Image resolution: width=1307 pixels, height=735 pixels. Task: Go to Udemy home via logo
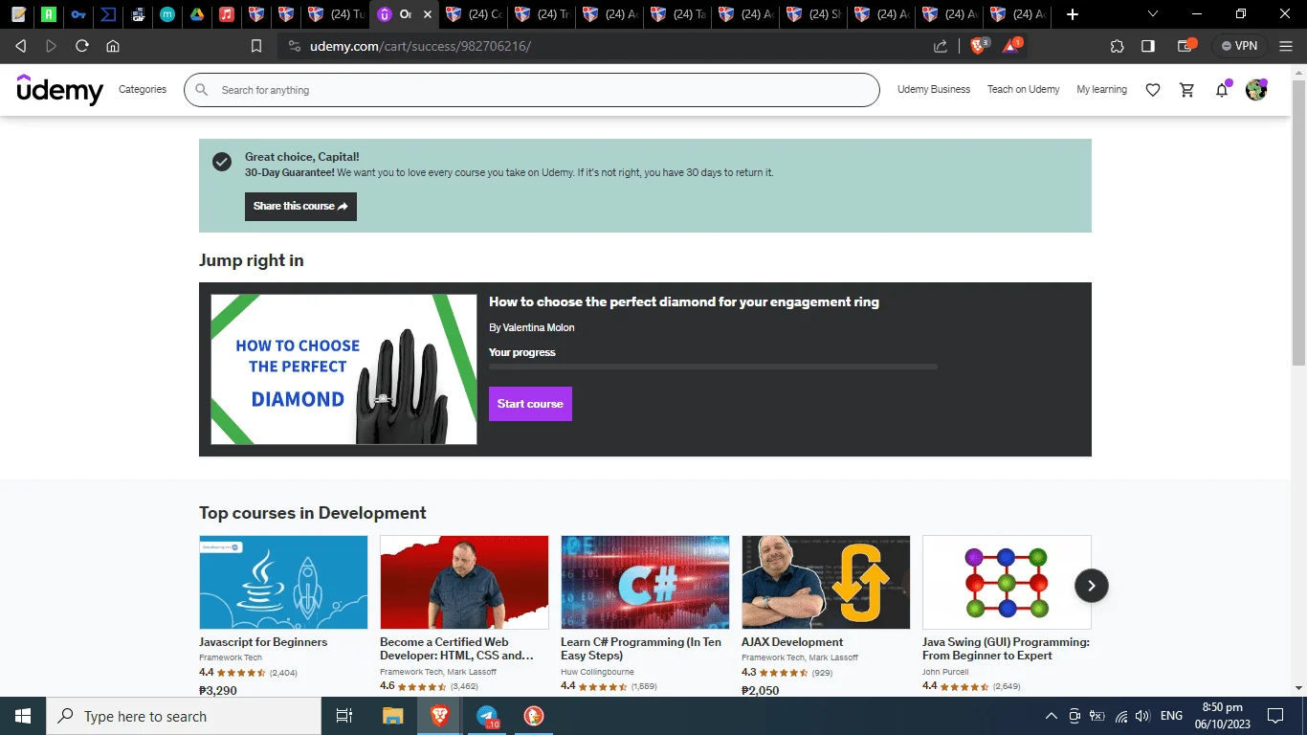click(x=60, y=89)
